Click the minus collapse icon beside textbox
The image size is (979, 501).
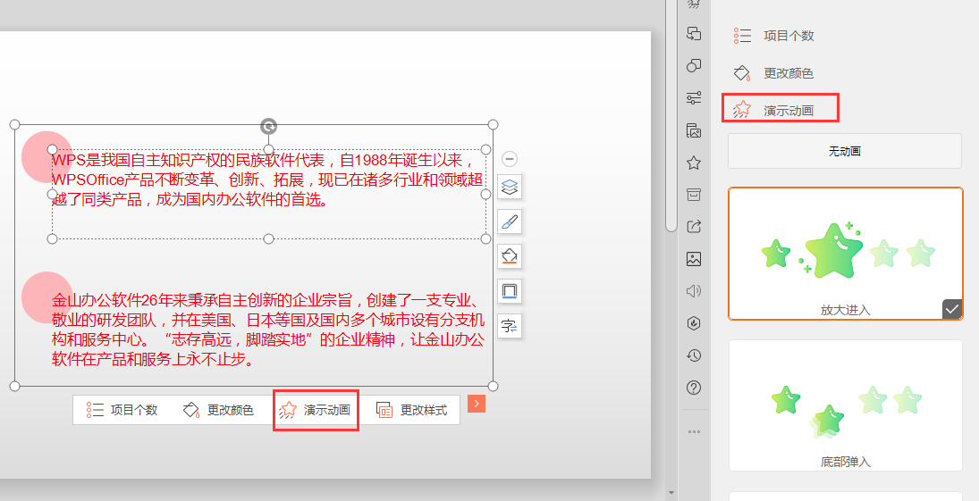[510, 159]
